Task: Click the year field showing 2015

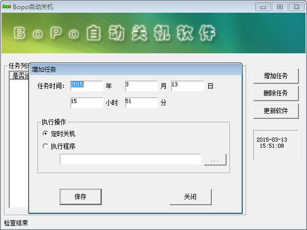Action: (x=87, y=86)
